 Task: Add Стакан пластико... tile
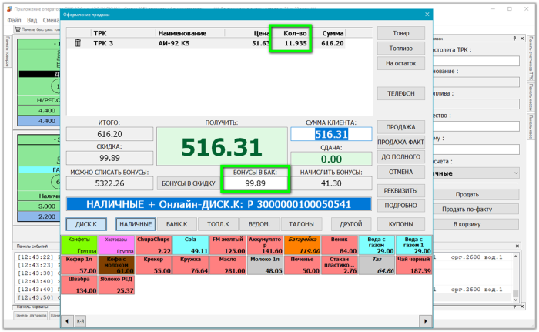click(340, 265)
